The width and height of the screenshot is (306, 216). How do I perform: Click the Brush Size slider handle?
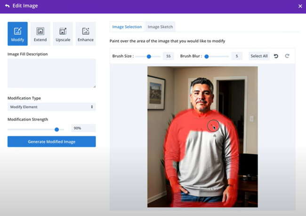(x=149, y=56)
